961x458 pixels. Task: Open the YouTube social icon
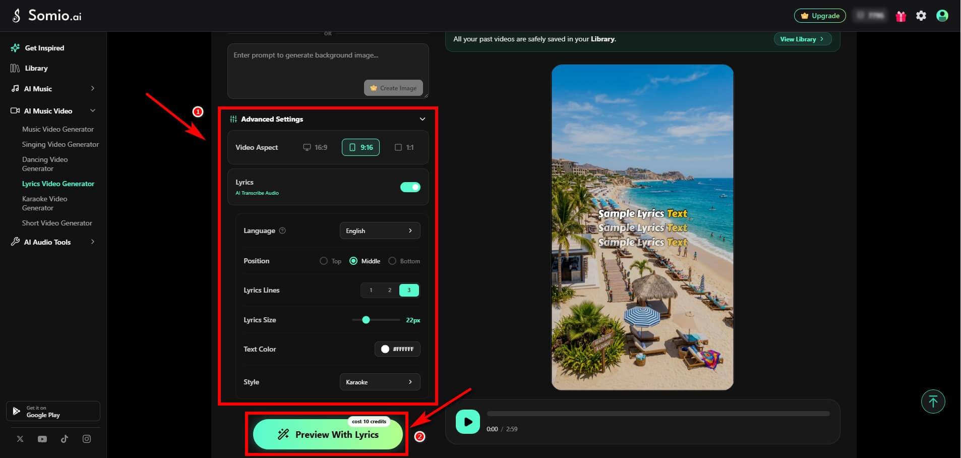pyautogui.click(x=42, y=439)
